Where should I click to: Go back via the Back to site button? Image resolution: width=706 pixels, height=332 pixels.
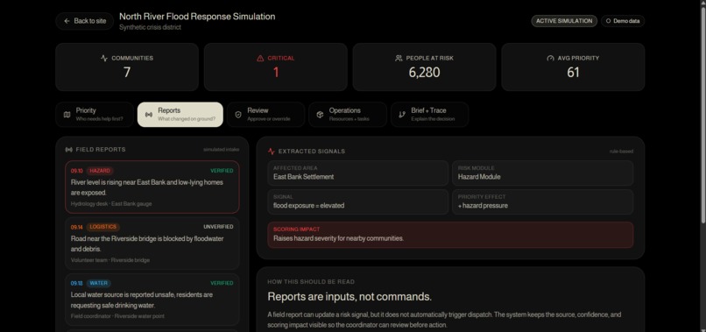coord(85,21)
